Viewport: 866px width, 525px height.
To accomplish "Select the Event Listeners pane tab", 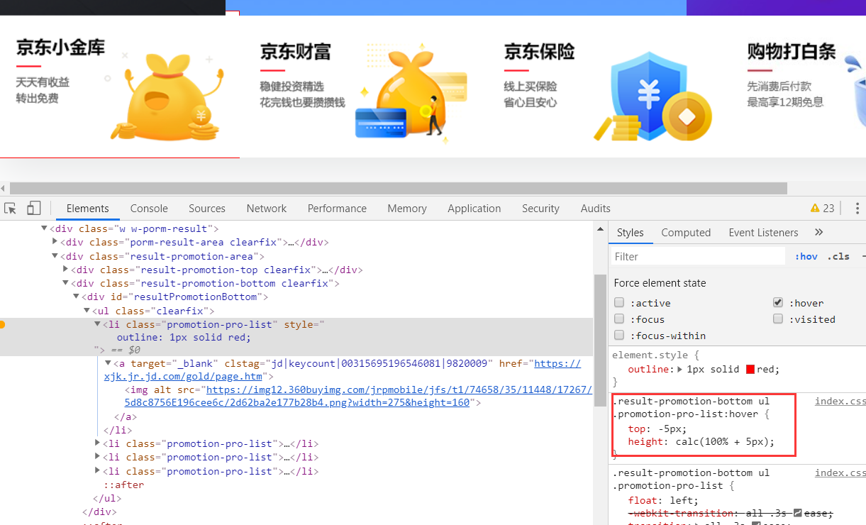I will 763,233.
